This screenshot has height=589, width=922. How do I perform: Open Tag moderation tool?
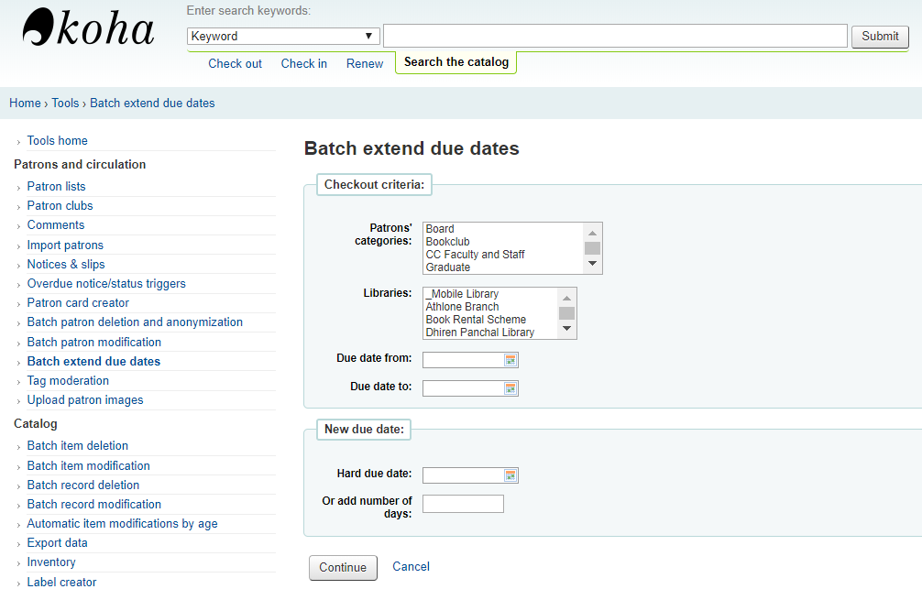click(68, 381)
